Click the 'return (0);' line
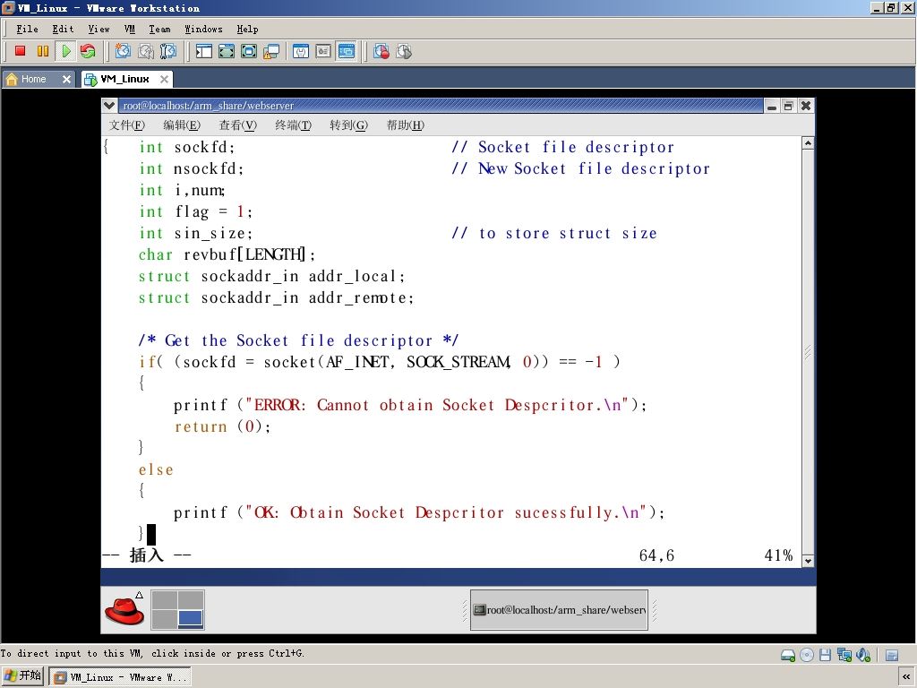This screenshot has width=917, height=688. (x=222, y=426)
